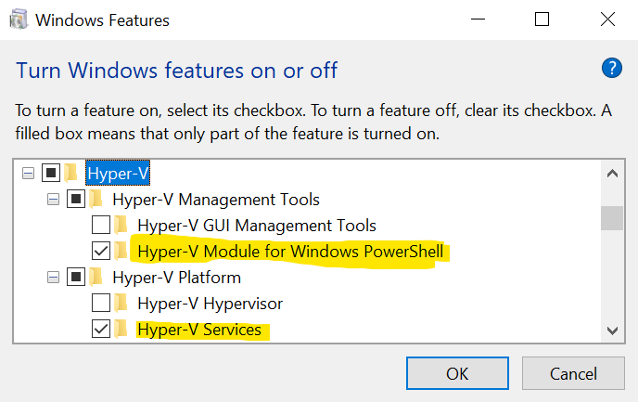Viewport: 638px width, 402px height.
Task: Confirm changes with the OK button
Action: click(x=457, y=373)
